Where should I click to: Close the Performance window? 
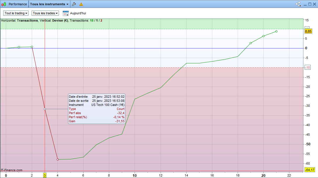tap(314, 4)
